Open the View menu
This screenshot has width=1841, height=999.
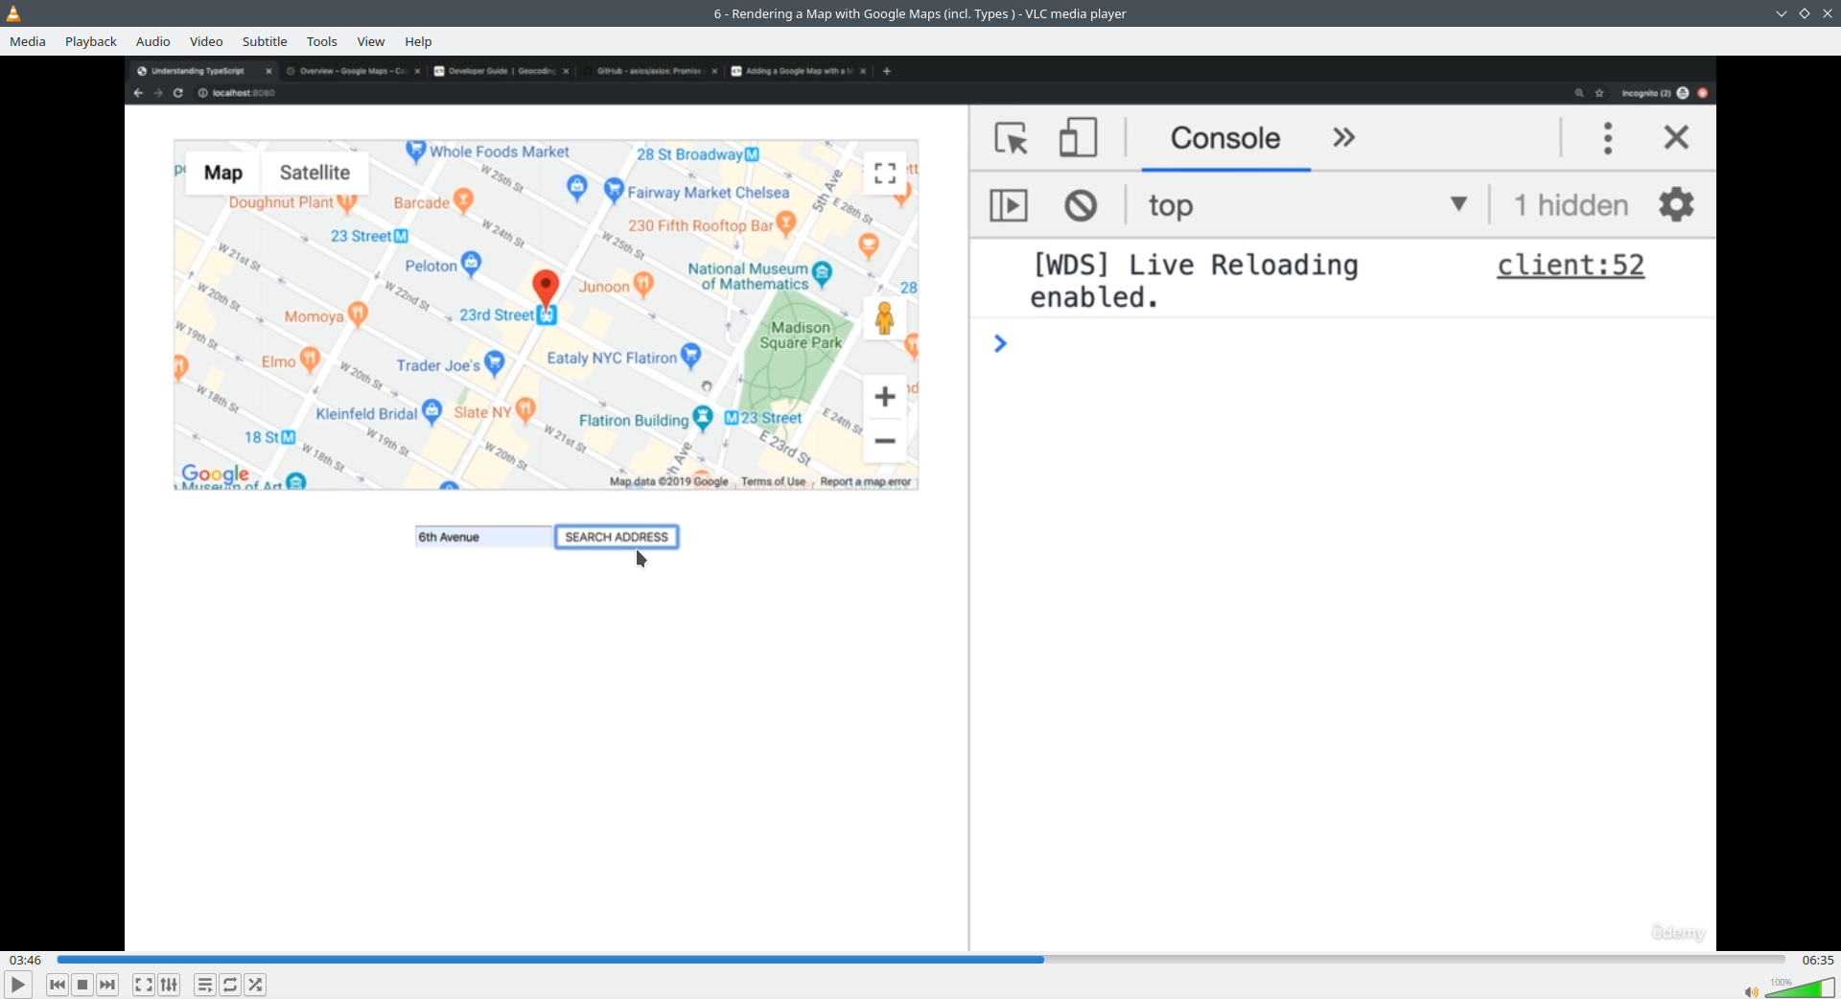tap(371, 41)
